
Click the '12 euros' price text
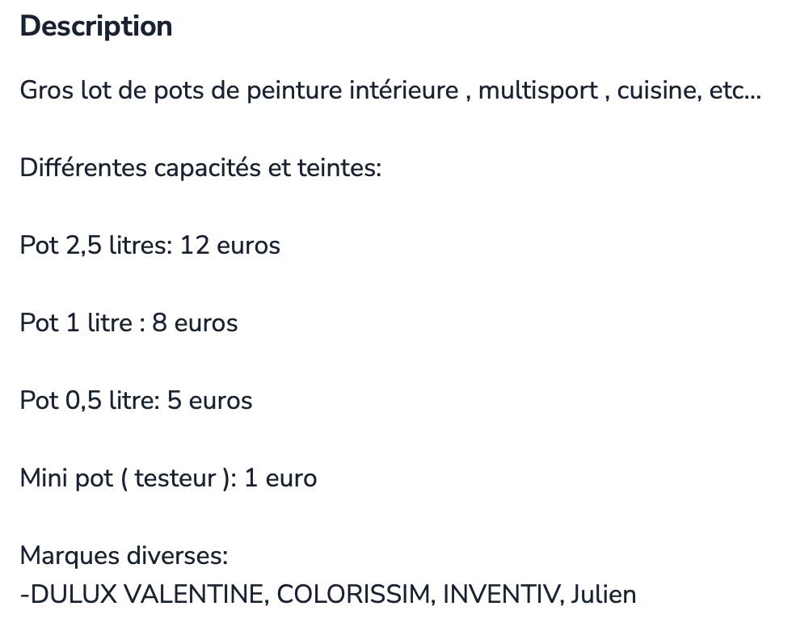click(230, 246)
